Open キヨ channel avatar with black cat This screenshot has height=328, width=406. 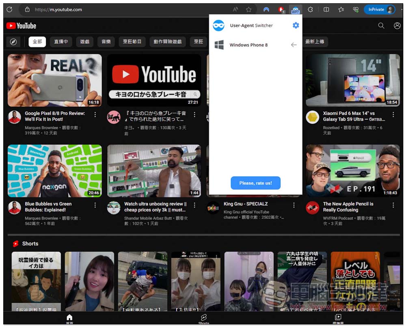(114, 117)
